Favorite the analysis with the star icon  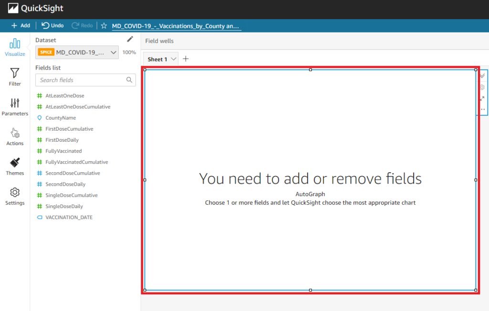[x=104, y=26]
